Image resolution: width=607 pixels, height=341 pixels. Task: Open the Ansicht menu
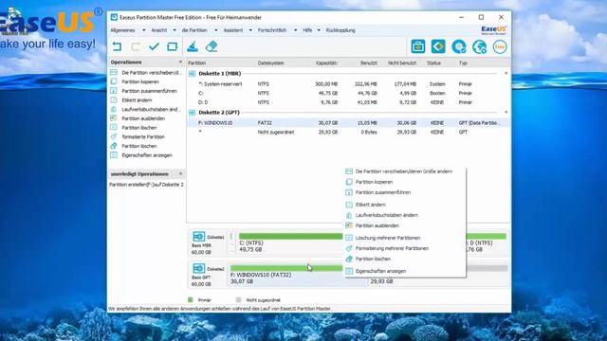click(159, 30)
